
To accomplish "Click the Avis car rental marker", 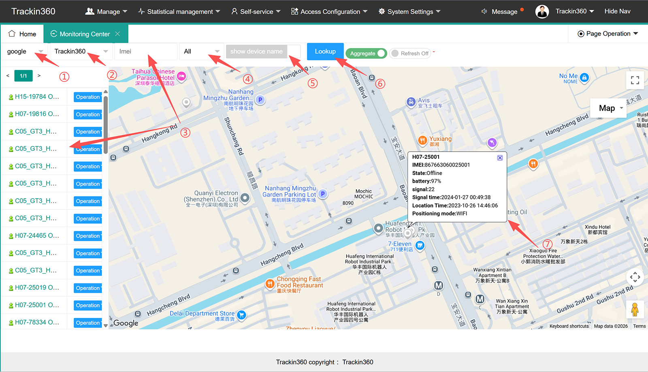I will tap(411, 102).
